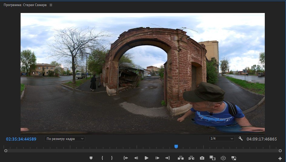Click the panel title 'Программа: Старая Самара'
Image resolution: width=286 pixels, height=162 pixels.
(25, 5)
